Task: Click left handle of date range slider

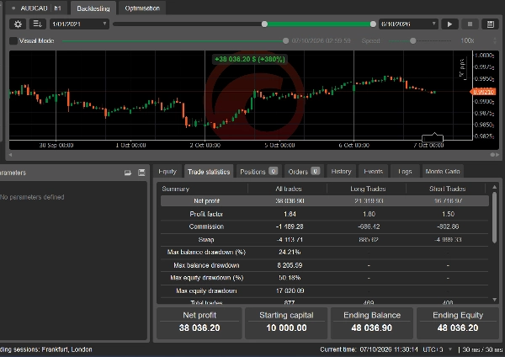Action: pos(264,24)
